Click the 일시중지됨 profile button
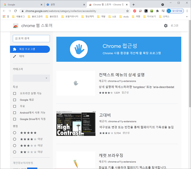 [x=175, y=11]
